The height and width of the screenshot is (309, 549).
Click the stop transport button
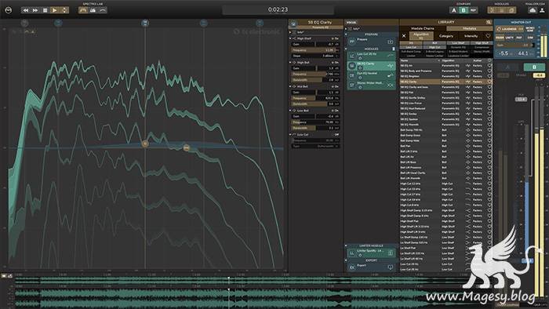coord(45,10)
